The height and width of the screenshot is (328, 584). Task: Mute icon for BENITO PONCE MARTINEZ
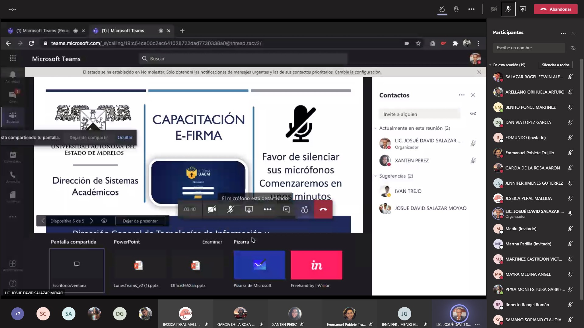tap(570, 107)
